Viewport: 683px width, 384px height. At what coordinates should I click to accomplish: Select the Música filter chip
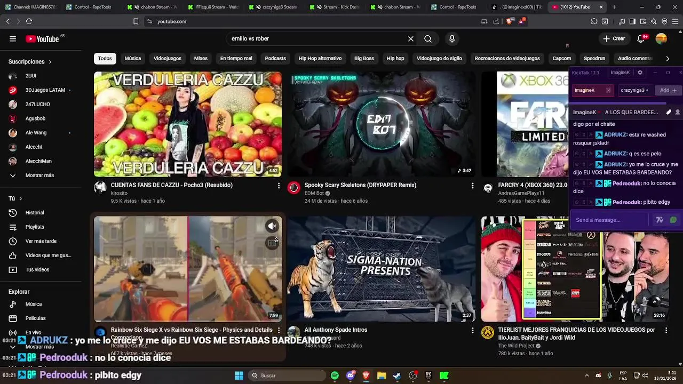pyautogui.click(x=133, y=58)
